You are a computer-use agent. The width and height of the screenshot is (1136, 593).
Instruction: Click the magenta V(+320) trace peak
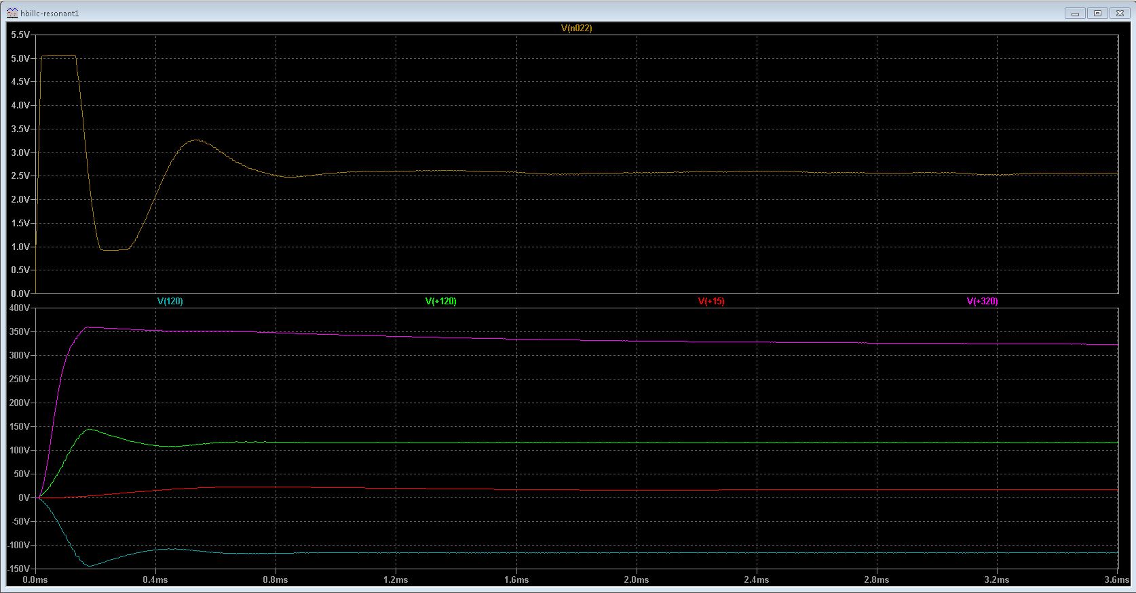(x=88, y=327)
